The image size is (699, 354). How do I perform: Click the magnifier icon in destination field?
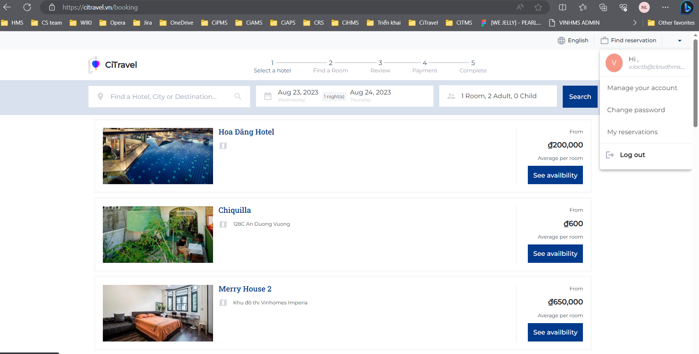tap(238, 96)
